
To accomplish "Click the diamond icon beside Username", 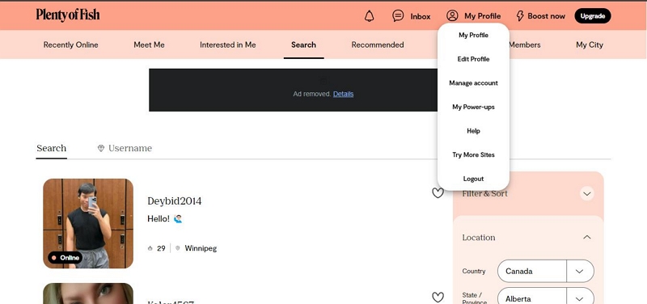I will pyautogui.click(x=101, y=148).
